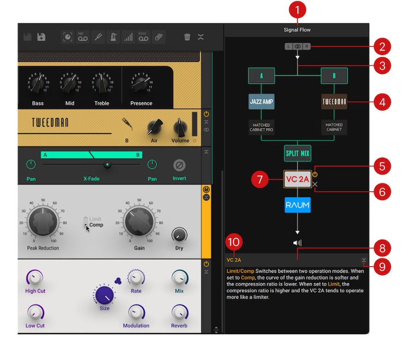
Task: Adjust the Tweedman Bass knob
Action: point(37,84)
